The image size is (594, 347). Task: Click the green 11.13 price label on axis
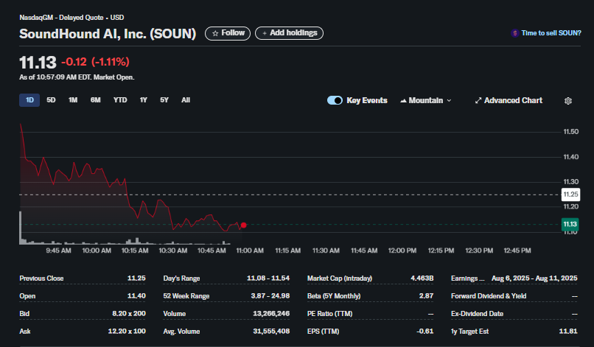point(570,224)
